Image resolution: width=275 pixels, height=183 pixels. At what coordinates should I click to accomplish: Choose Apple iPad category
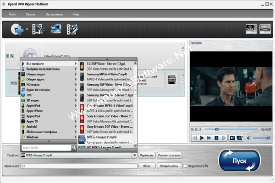(49, 116)
